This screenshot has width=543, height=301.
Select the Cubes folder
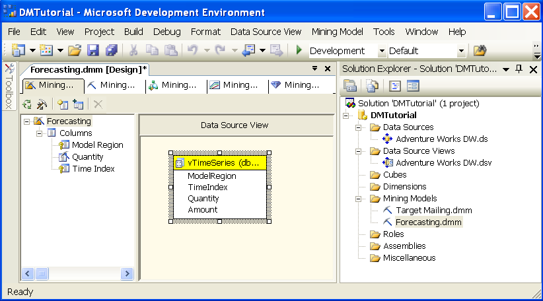coord(394,175)
